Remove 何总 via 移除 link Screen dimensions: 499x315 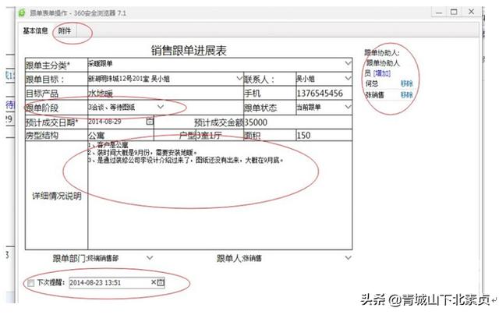(x=407, y=83)
